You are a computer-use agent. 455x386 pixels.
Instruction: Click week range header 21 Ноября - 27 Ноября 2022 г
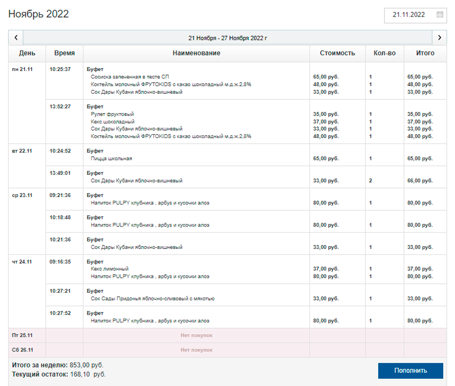pyautogui.click(x=227, y=38)
